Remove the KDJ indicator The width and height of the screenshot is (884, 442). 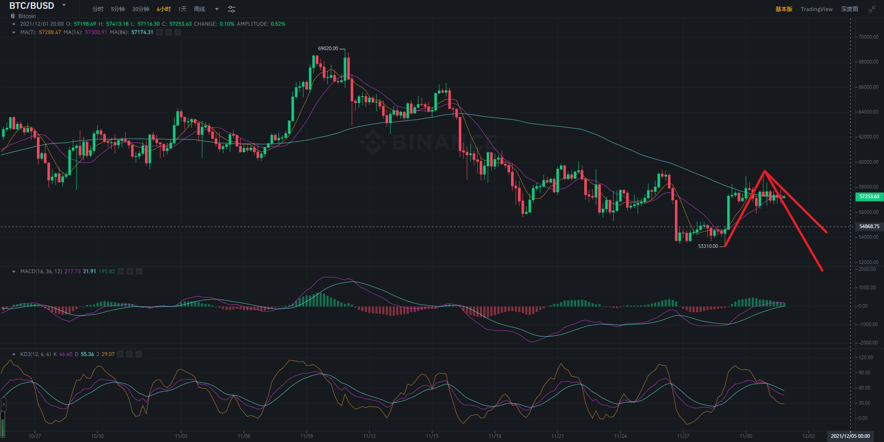click(x=139, y=354)
